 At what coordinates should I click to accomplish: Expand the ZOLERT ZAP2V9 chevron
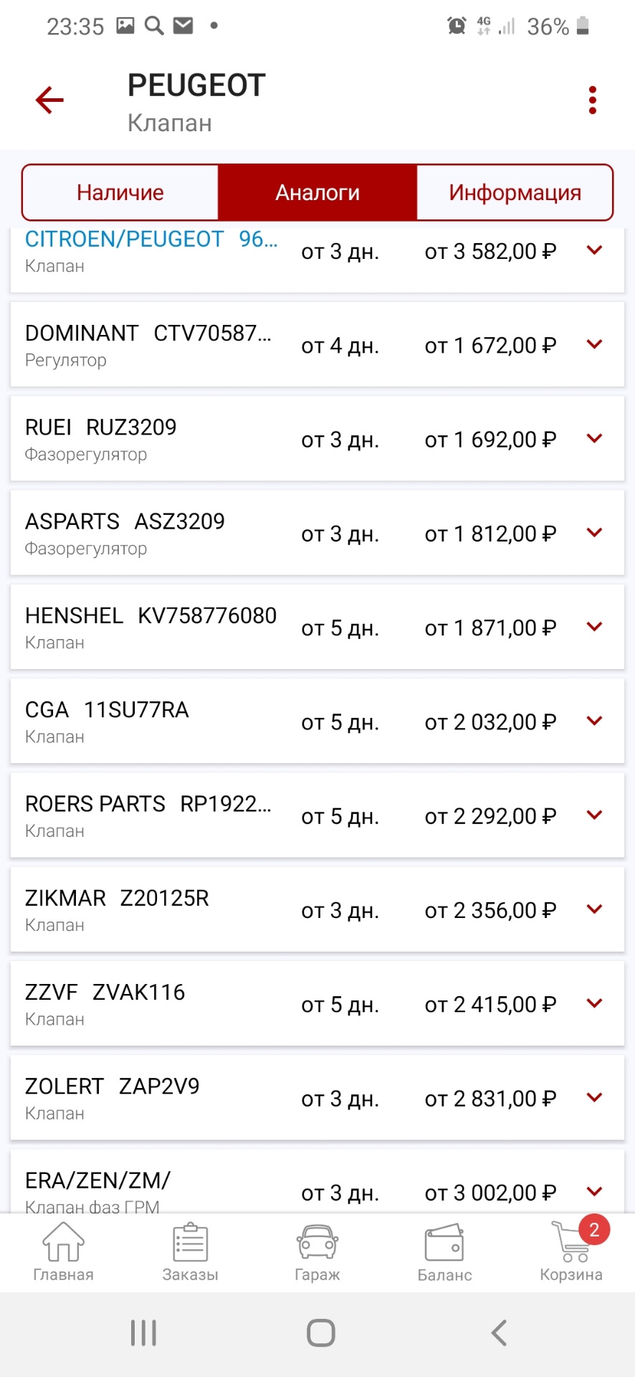594,1097
